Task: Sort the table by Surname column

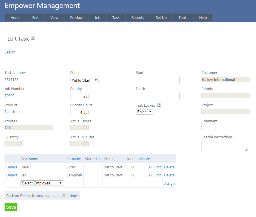Action: [74, 159]
